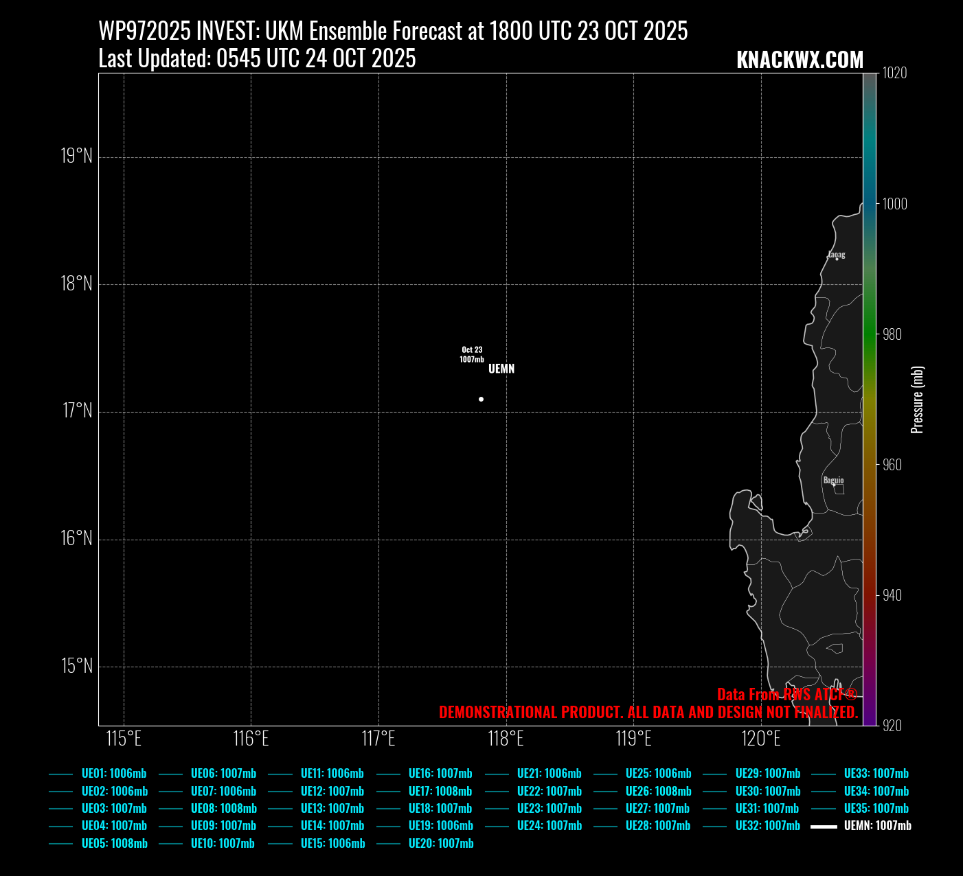Viewport: 963px width, 876px height.
Task: Click the 1020 tick label on colorbar
Action: [x=894, y=73]
